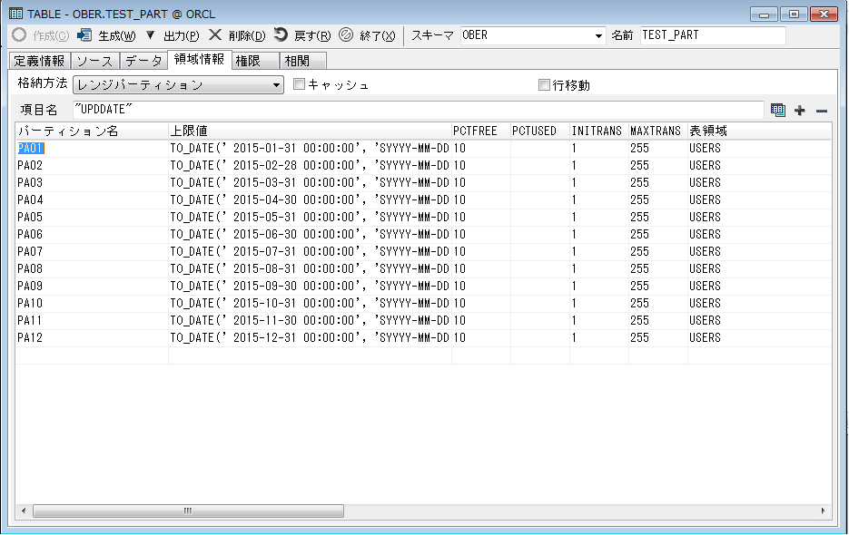The image size is (849, 535).
Task: Expand the スキーマ OBER dropdown
Action: pos(598,35)
